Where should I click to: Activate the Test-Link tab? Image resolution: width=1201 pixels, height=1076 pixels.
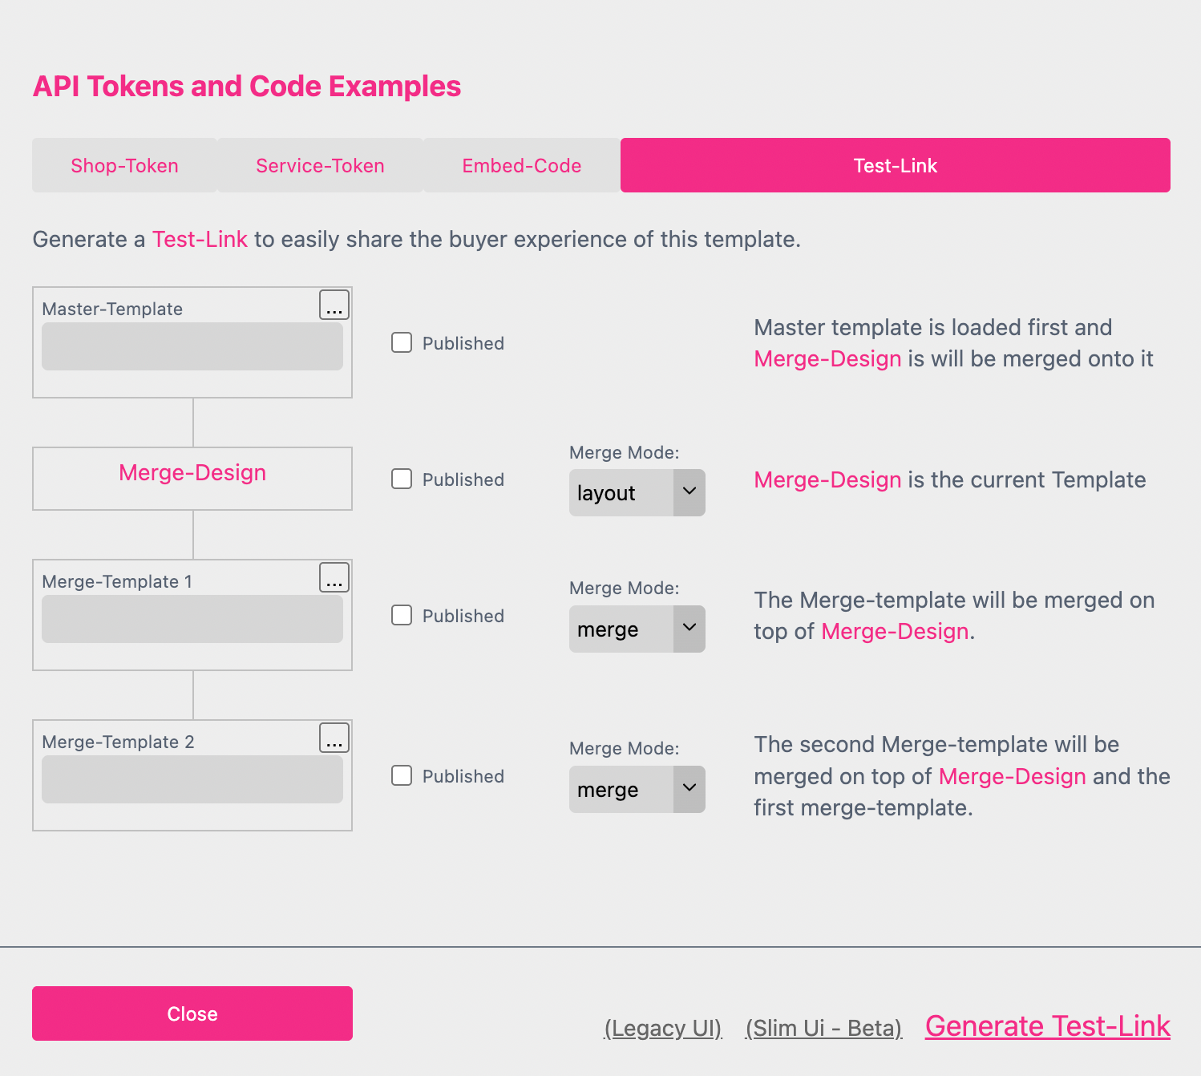coord(895,165)
